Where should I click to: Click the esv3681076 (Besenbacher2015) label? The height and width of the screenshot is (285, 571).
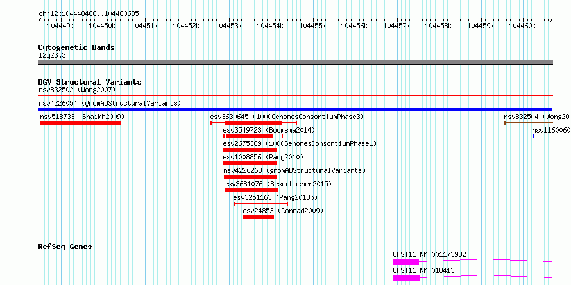pos(278,184)
